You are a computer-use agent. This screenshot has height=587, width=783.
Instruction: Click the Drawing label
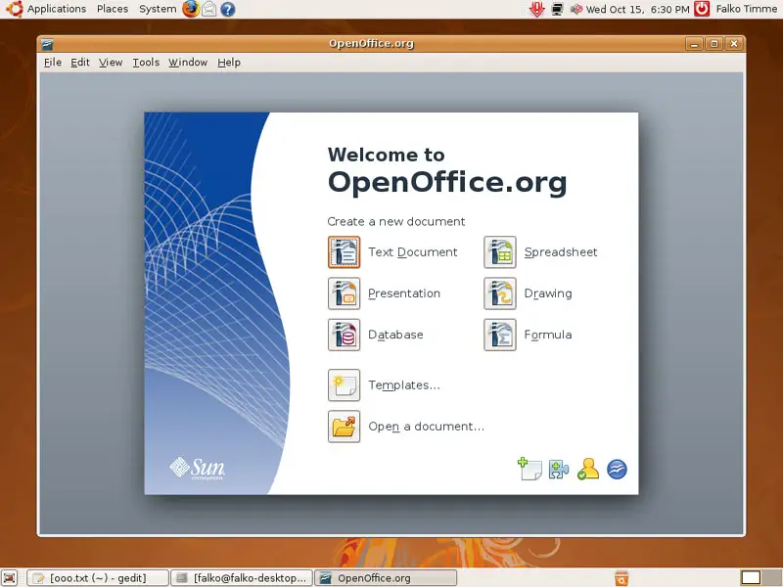click(x=548, y=293)
